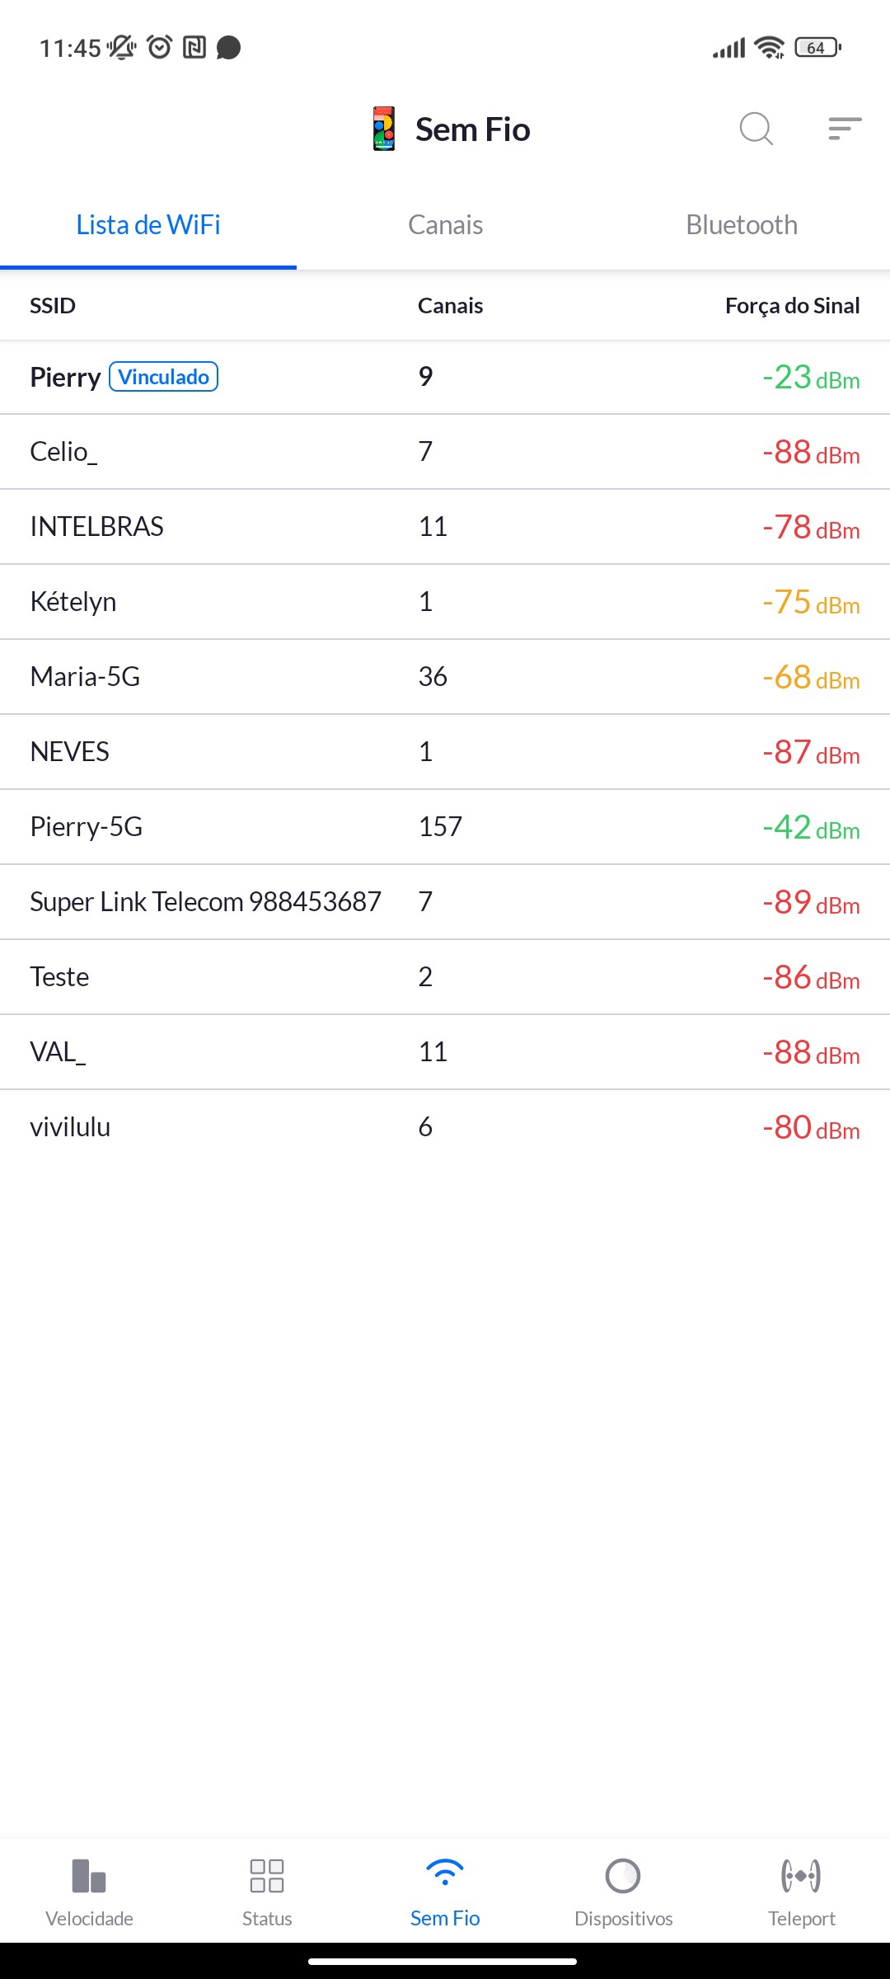The height and width of the screenshot is (1979, 890).
Task: Open the sort filter icon
Action: [845, 129]
